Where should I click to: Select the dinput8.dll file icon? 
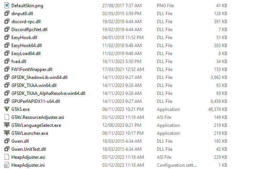point(7,13)
